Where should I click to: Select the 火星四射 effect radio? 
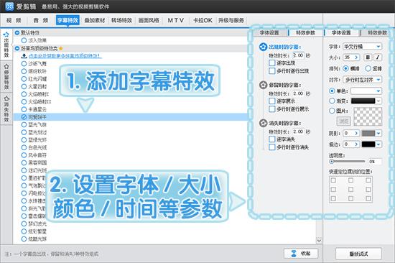tap(24, 86)
